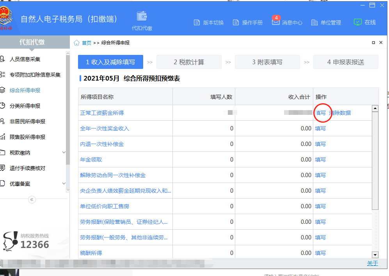Click the 所得项目名称 column header
The image size is (389, 276).
125,97
